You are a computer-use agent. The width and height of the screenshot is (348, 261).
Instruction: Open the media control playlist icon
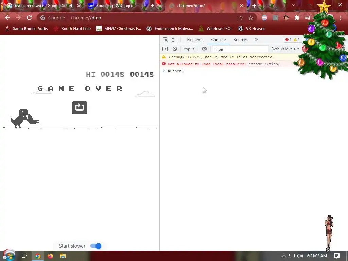pyautogui.click(x=308, y=18)
